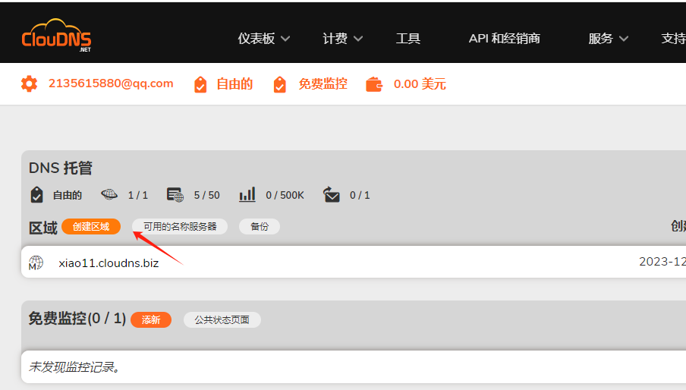Click the 0 / 500K queries count
Viewport: 686px width, 390px height.
click(285, 195)
